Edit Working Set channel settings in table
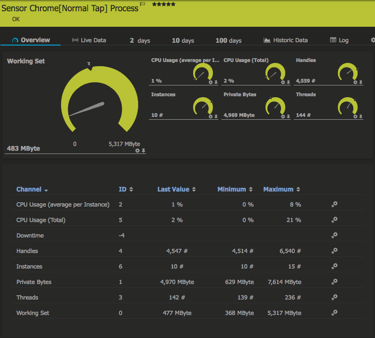The height and width of the screenshot is (338, 375). 334,313
